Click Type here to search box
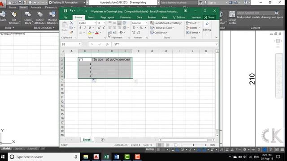The width and height of the screenshot is (287, 161). pos(44,157)
